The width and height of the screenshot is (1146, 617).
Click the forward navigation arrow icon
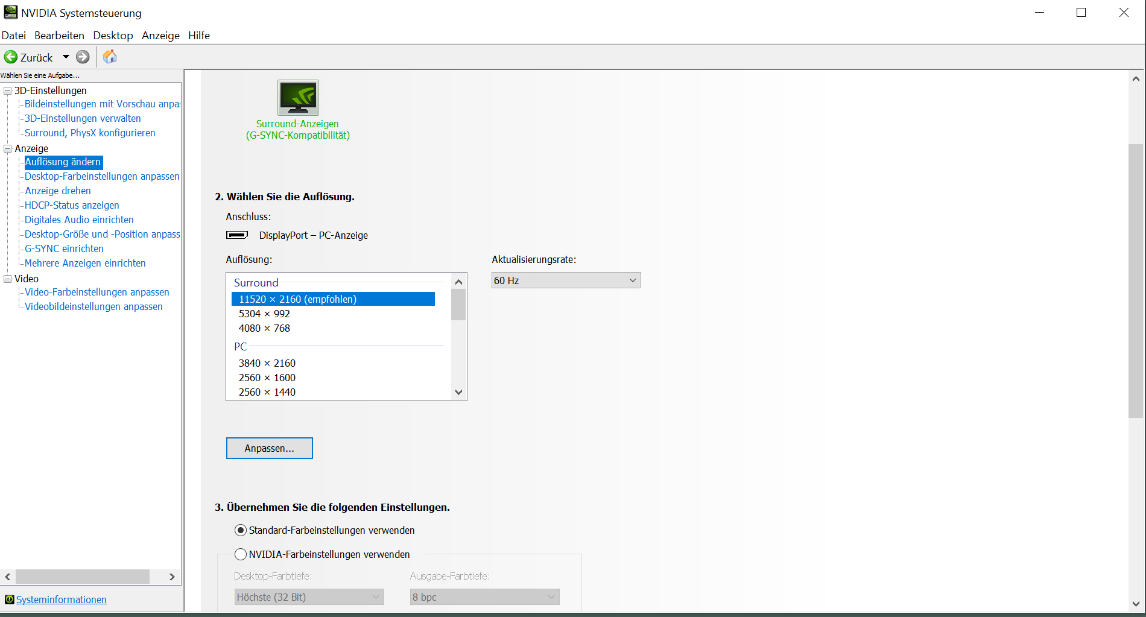(83, 57)
